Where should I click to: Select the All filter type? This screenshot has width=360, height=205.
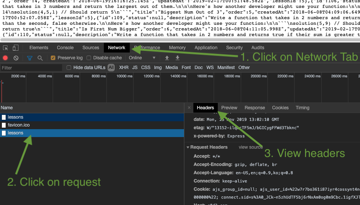click(111, 68)
